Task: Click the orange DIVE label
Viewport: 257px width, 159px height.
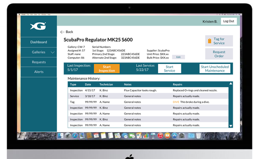Action: click(176, 102)
